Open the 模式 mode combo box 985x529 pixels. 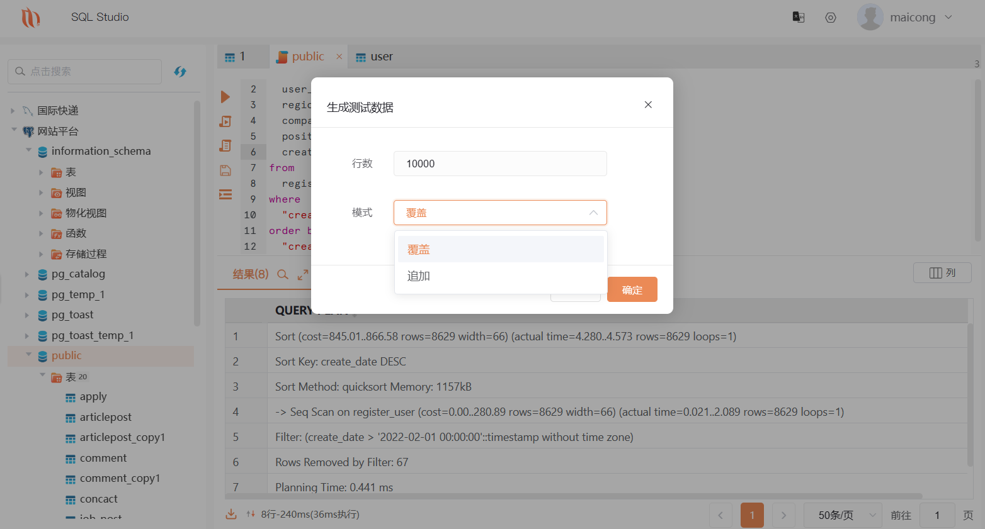[x=500, y=213]
